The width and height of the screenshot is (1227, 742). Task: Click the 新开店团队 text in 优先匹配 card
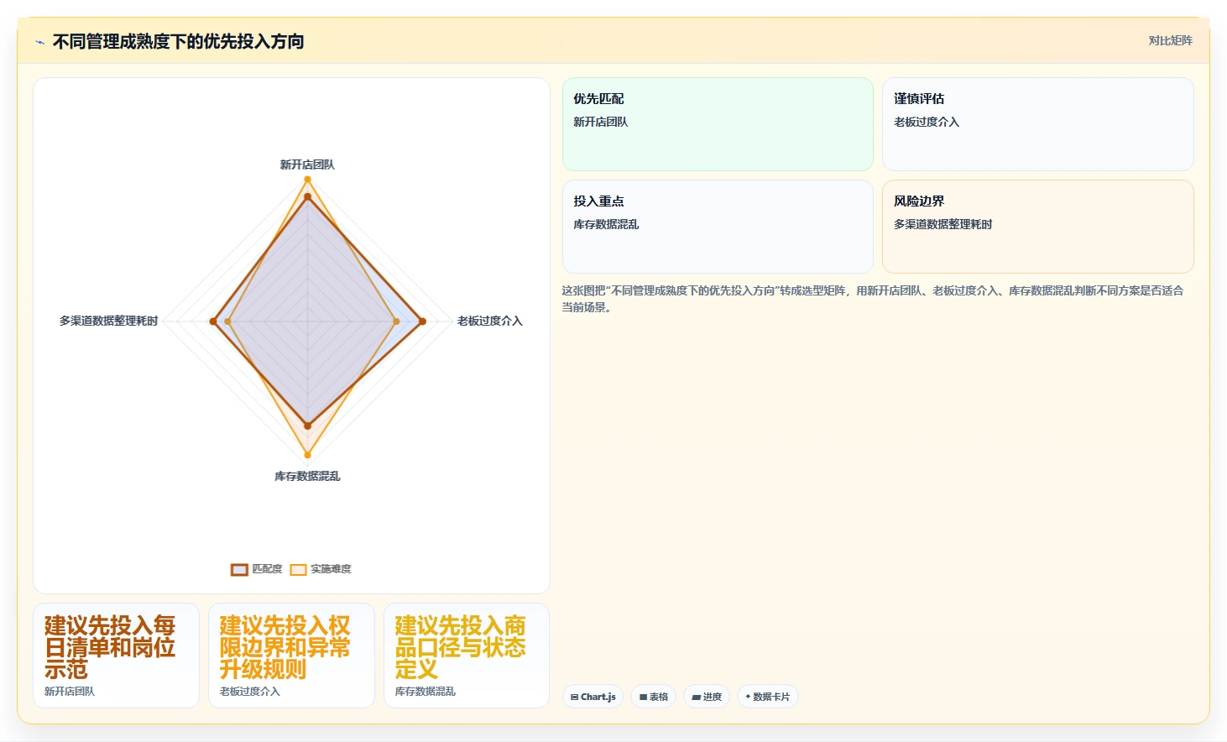pos(600,122)
